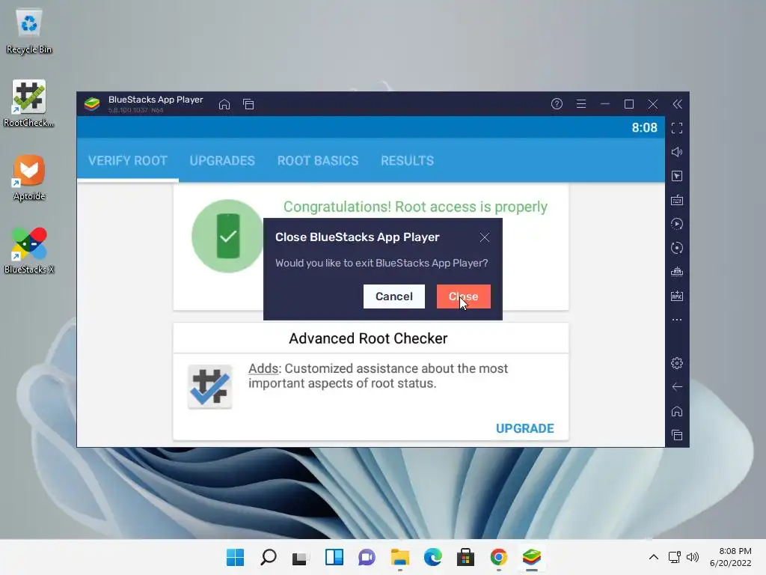Open taskbar Search magnifier
Image resolution: width=766 pixels, height=575 pixels.
pos(269,557)
